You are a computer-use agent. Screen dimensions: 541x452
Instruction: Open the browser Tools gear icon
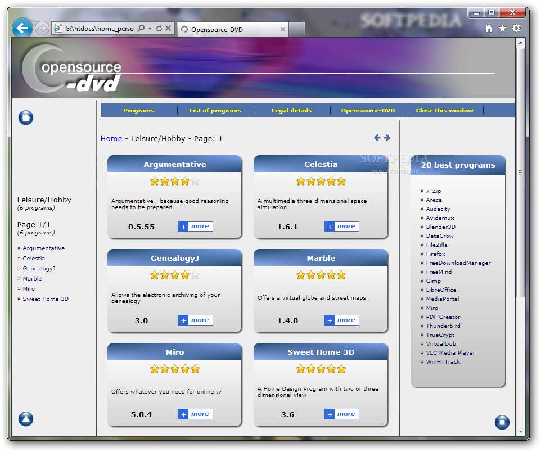pos(516,28)
